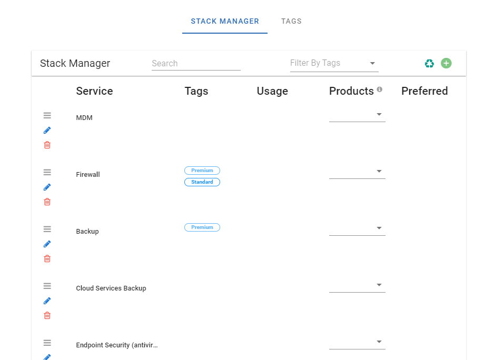Click the green add service plus icon
This screenshot has width=494, height=360.
(x=446, y=64)
